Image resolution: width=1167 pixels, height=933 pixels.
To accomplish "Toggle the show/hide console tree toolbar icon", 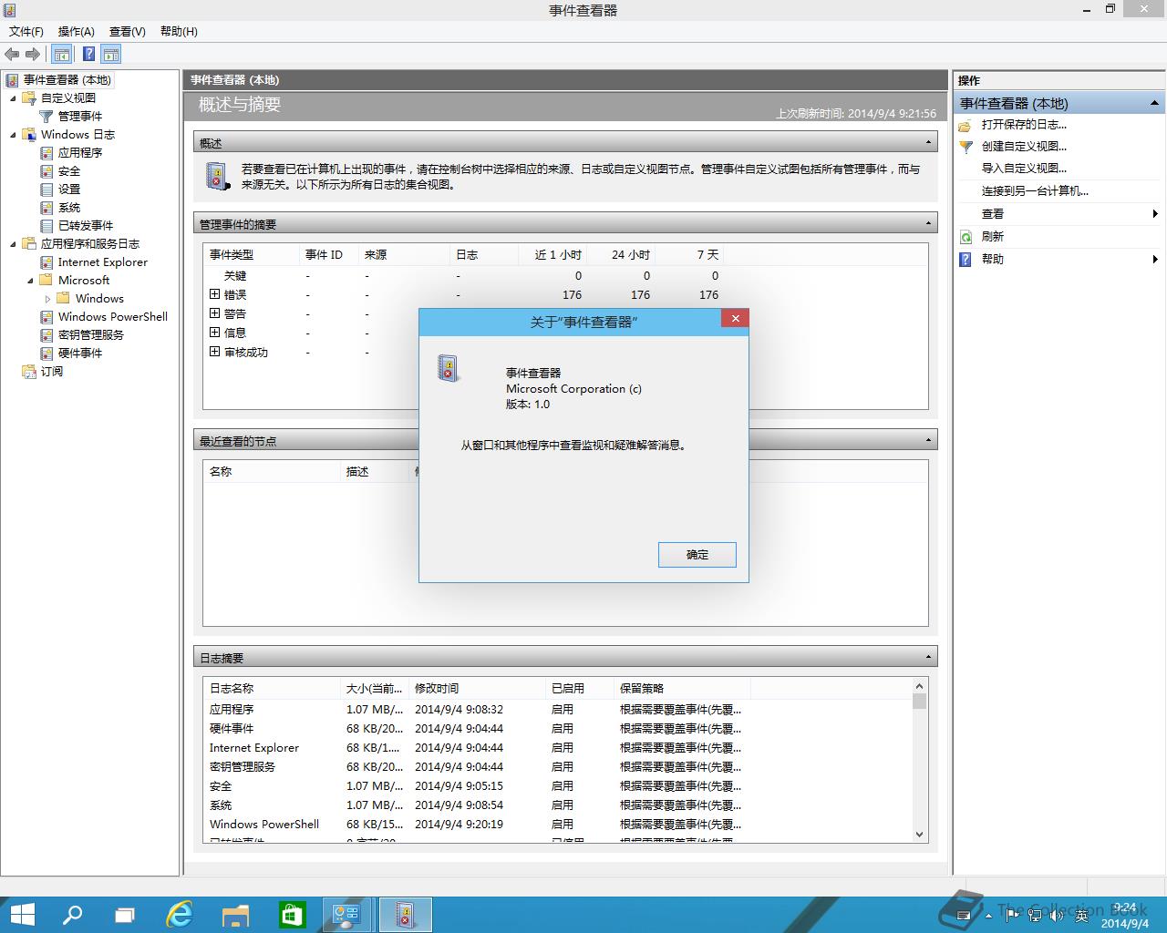I will click(61, 54).
